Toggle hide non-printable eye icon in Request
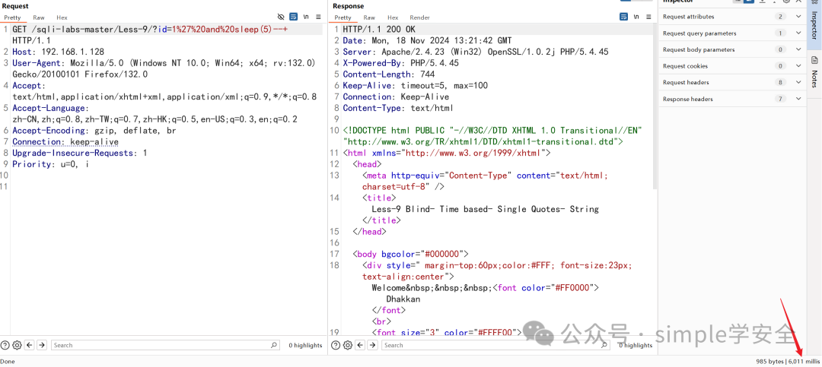Screen dimensions: 822x367 (281, 17)
